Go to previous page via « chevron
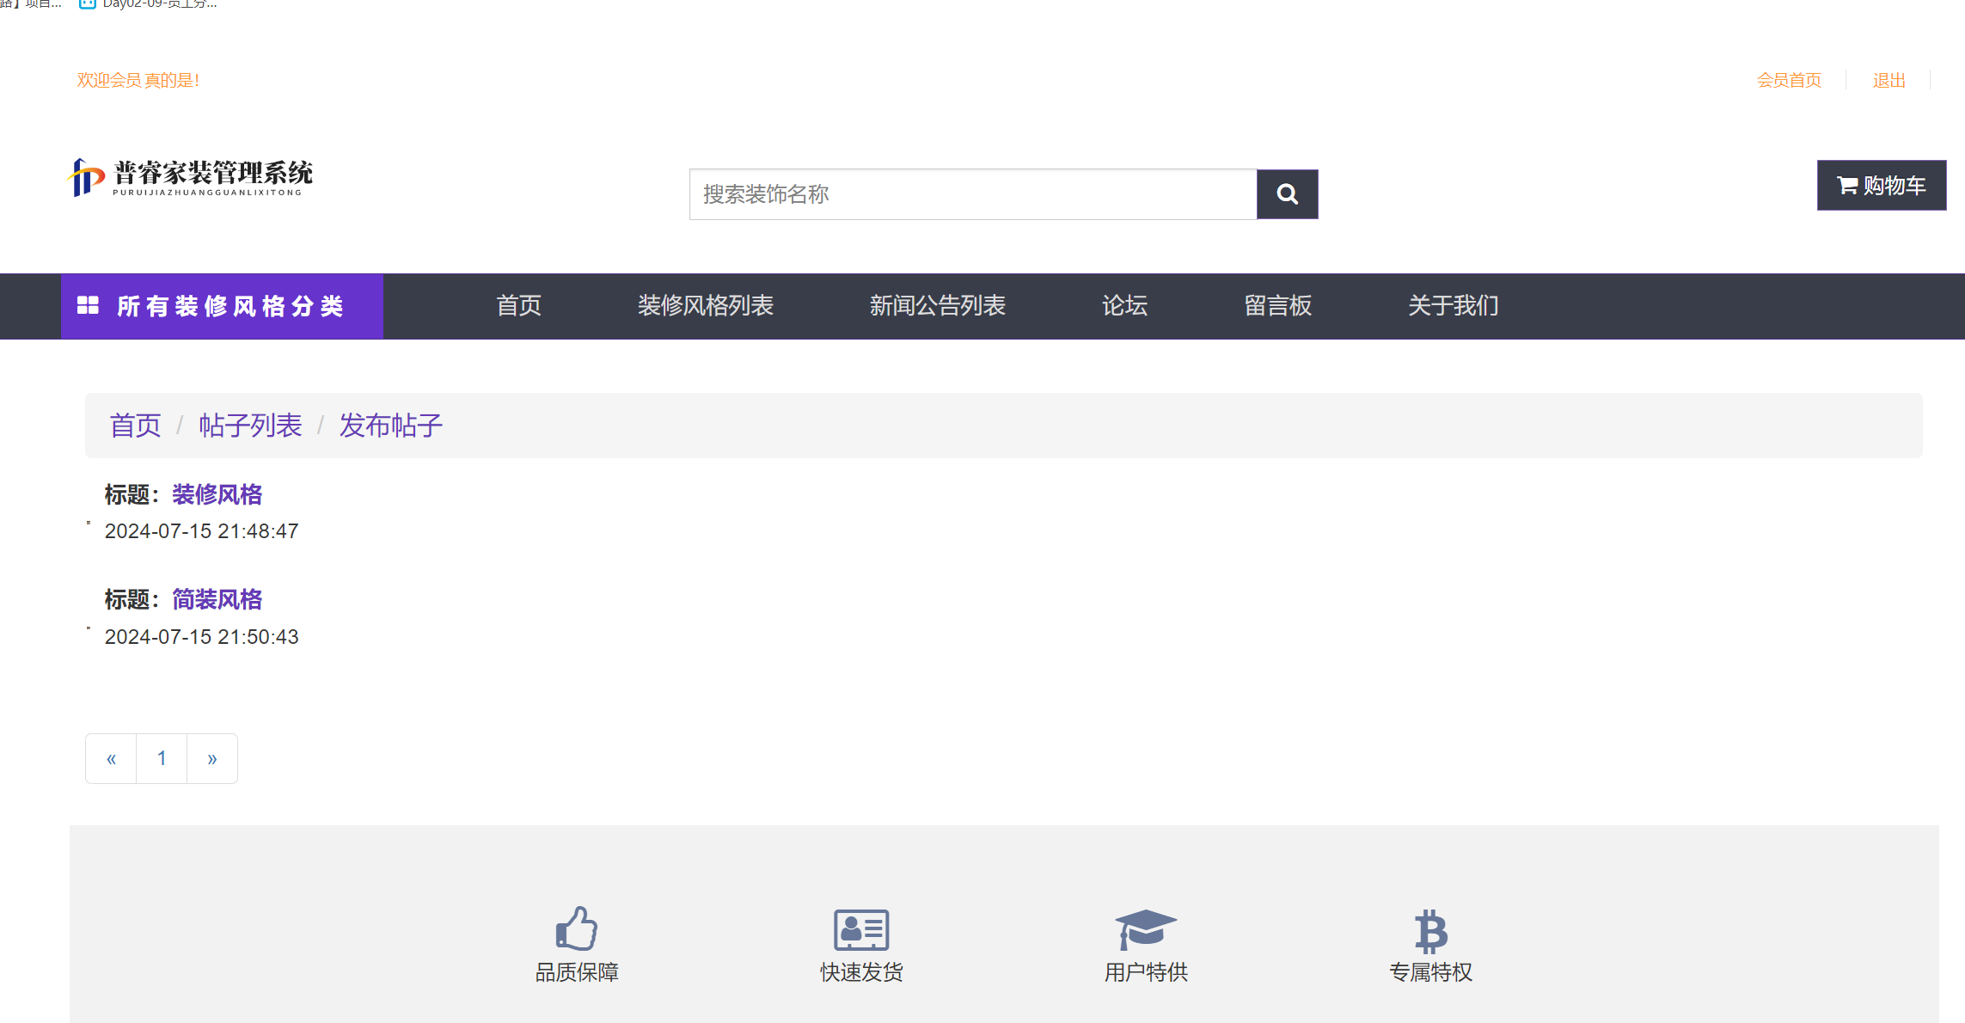The width and height of the screenshot is (1965, 1023). pyautogui.click(x=110, y=758)
